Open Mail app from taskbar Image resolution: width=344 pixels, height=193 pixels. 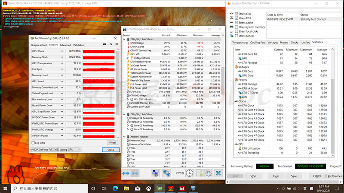tap(138, 188)
